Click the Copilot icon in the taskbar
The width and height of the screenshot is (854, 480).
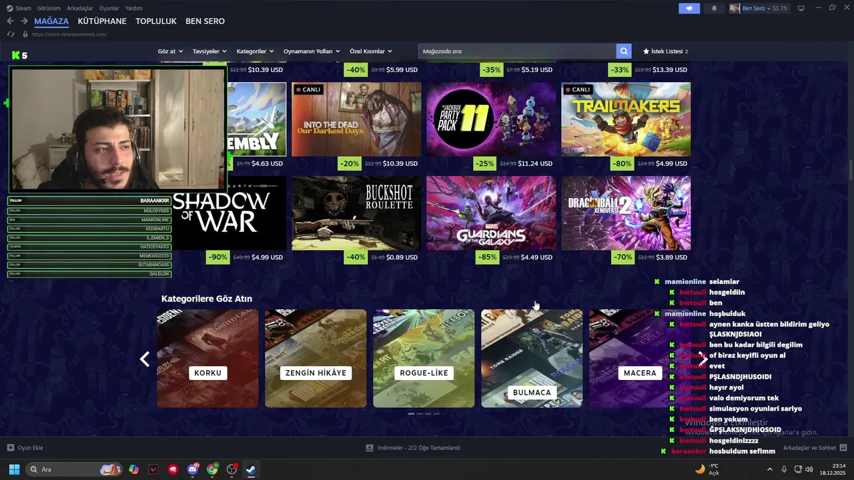point(134,469)
